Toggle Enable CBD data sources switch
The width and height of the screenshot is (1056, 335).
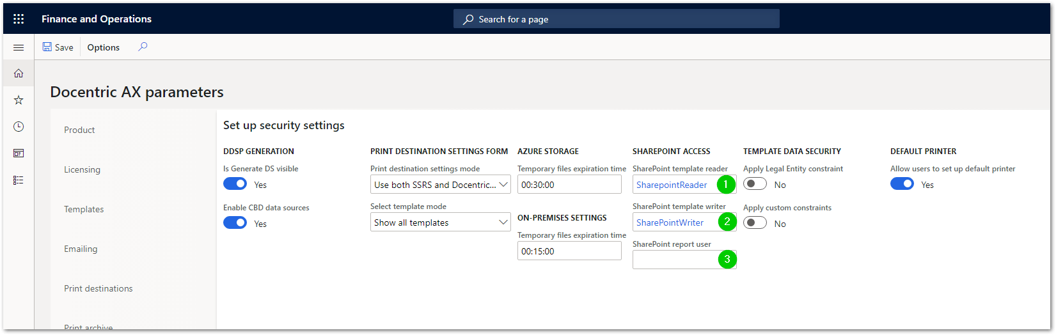pyautogui.click(x=235, y=223)
